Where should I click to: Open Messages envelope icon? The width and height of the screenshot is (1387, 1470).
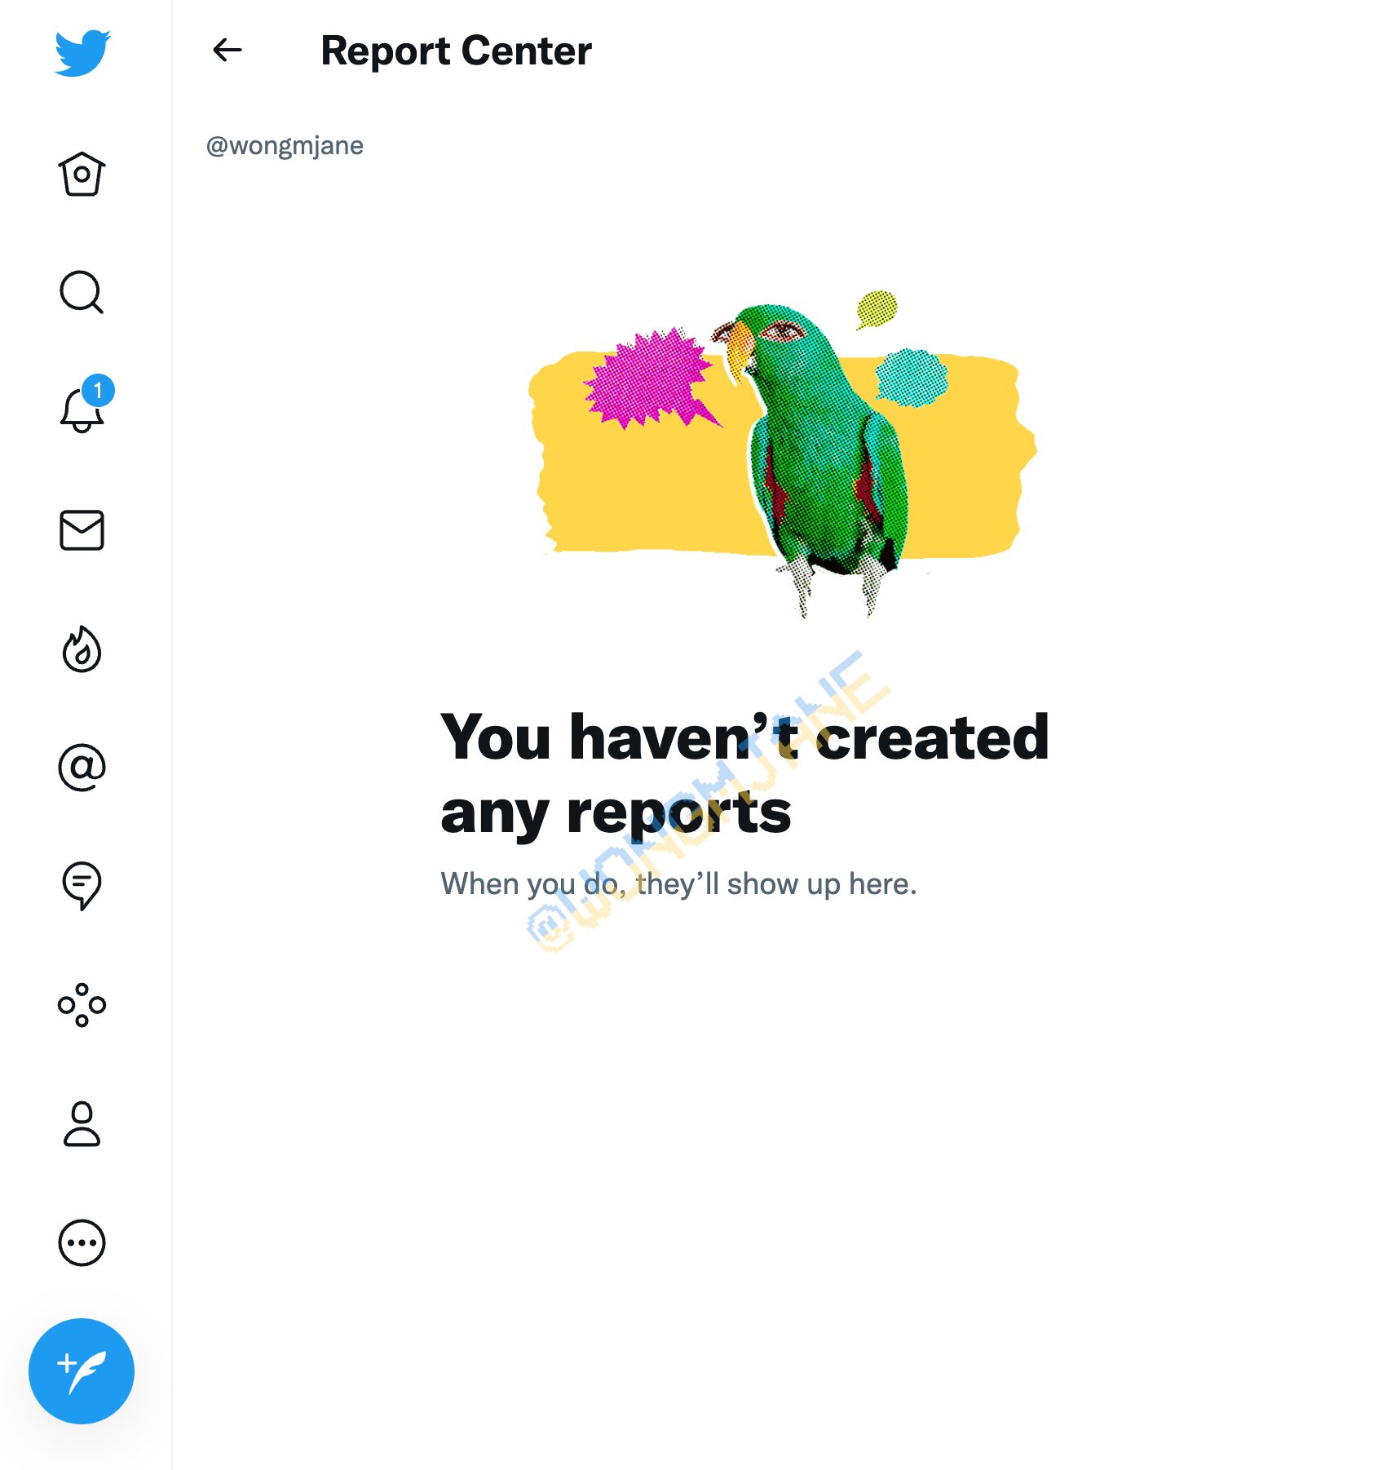(x=82, y=530)
